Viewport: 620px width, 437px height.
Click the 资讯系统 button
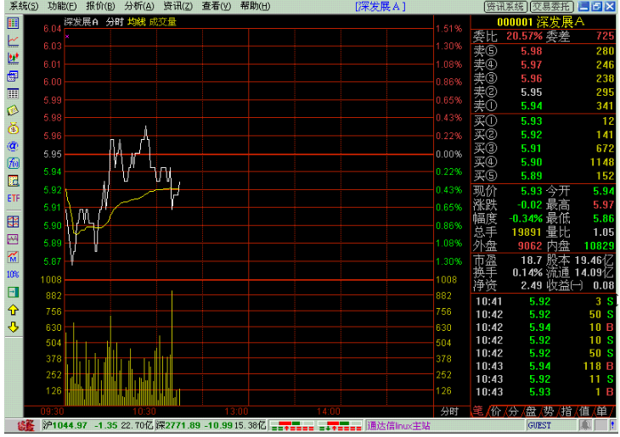coord(505,6)
